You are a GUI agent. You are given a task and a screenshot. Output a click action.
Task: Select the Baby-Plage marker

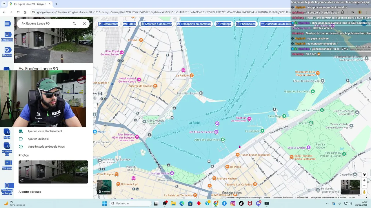pyautogui.click(x=284, y=116)
